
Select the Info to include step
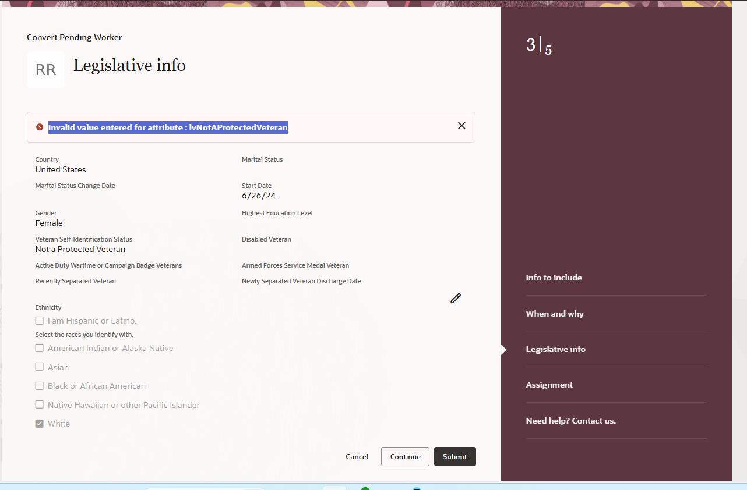tap(554, 278)
